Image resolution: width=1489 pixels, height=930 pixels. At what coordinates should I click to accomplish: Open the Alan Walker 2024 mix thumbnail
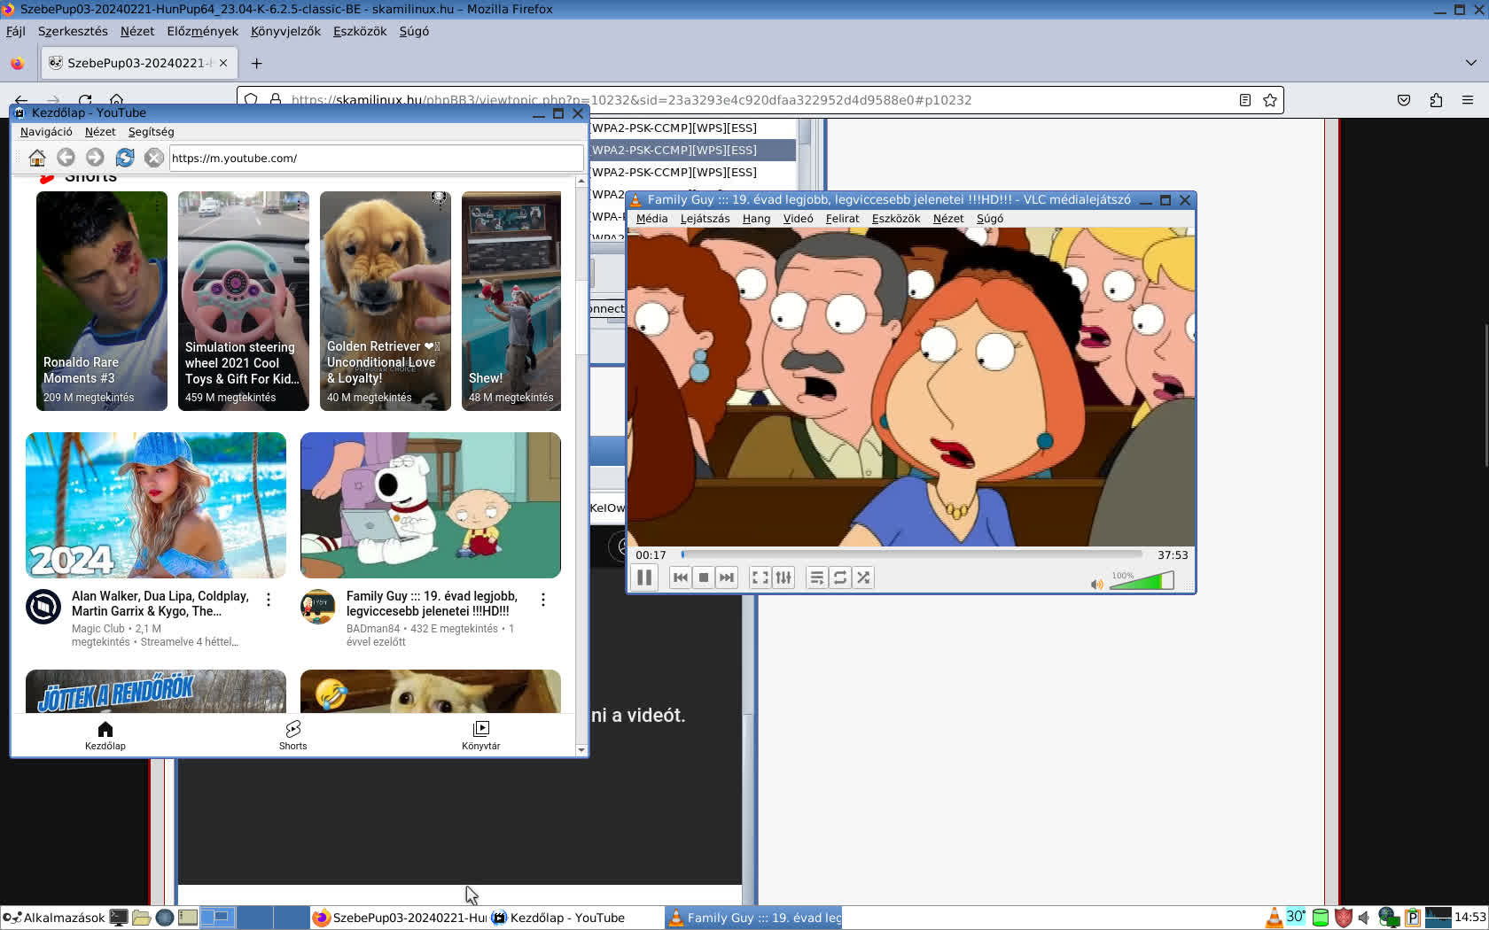pos(156,505)
